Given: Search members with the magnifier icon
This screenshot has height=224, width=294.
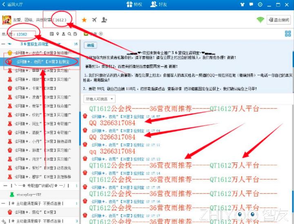Looking at the screenshot, I should (x=69, y=34).
